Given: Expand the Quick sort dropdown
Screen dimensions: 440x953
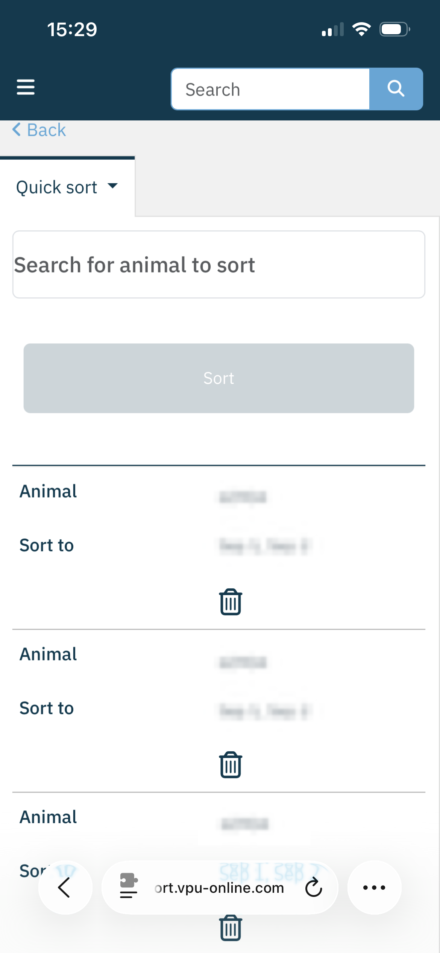Looking at the screenshot, I should (x=112, y=186).
